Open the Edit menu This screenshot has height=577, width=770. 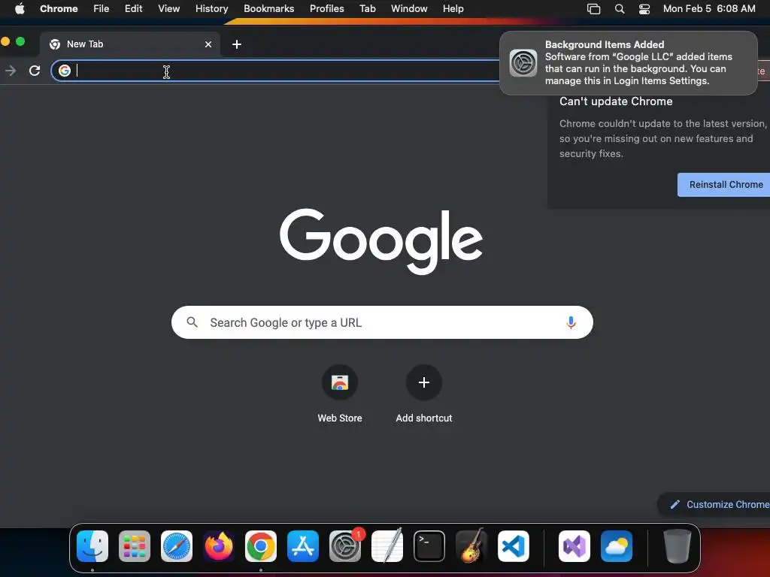click(x=133, y=9)
